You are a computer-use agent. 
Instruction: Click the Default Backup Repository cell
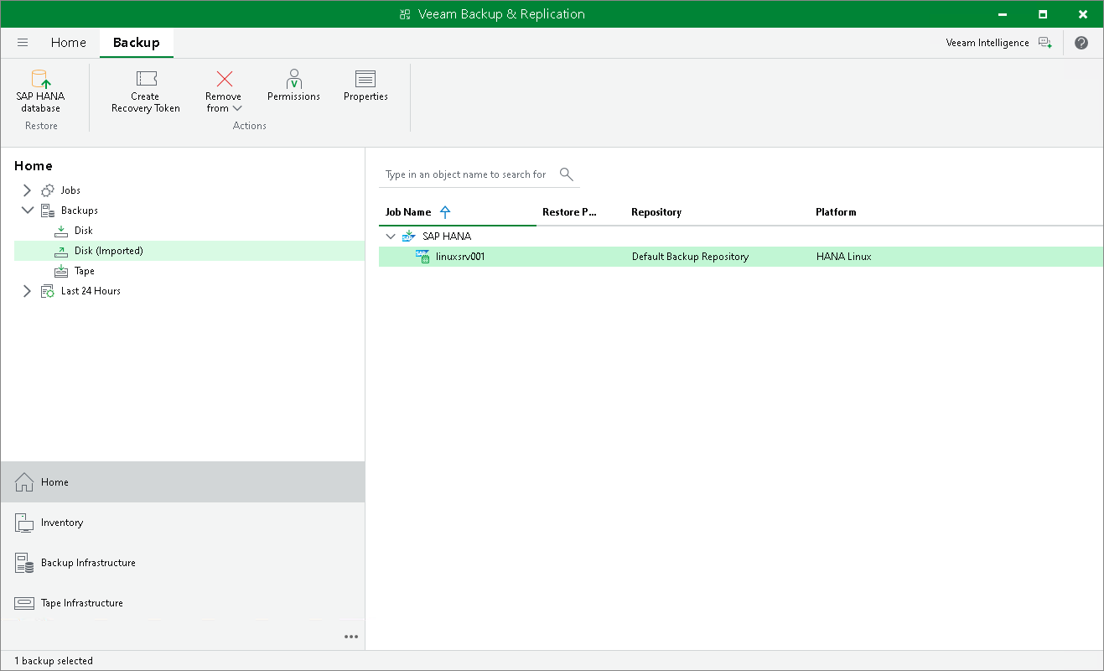click(x=690, y=257)
